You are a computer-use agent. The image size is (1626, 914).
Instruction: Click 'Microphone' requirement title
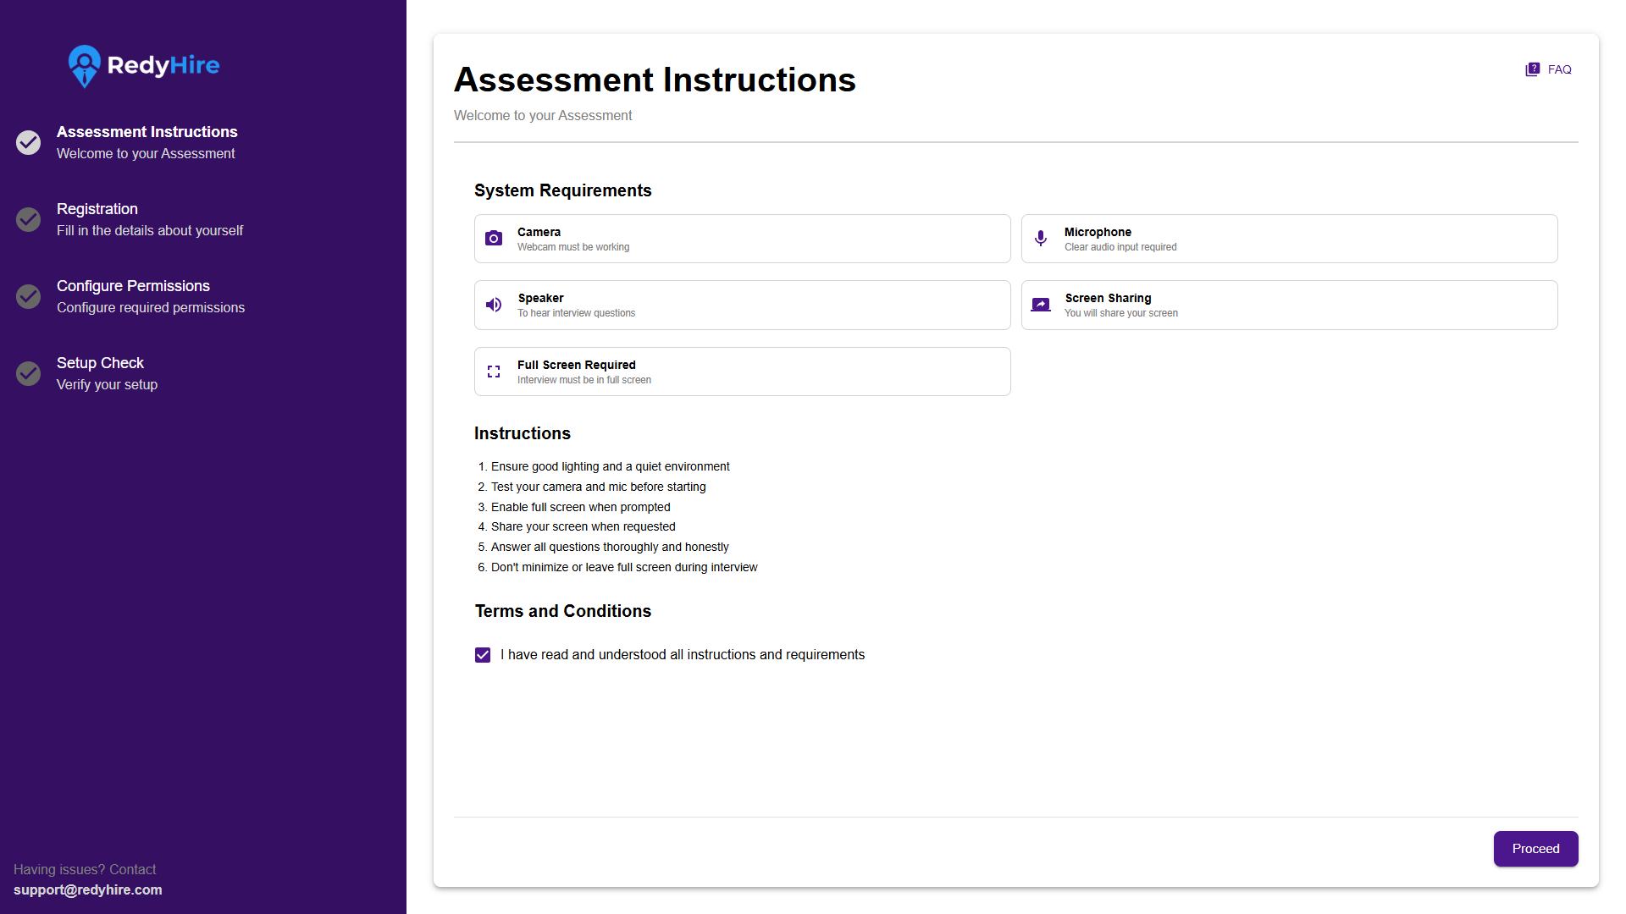[1098, 232]
